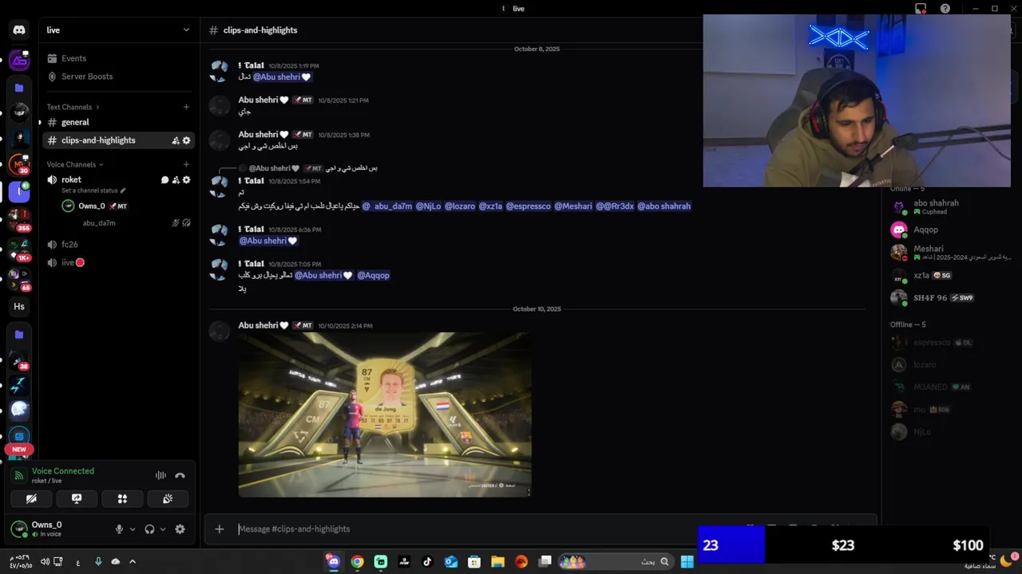
Task: Open the de Jong card video attachment
Action: [x=385, y=415]
